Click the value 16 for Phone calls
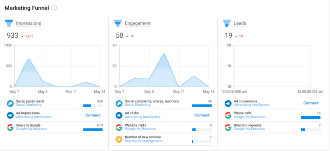The image size is (330, 151). (x=319, y=113)
